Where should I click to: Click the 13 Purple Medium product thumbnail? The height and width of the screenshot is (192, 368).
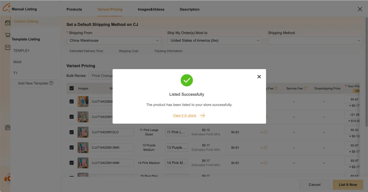tap(83, 148)
